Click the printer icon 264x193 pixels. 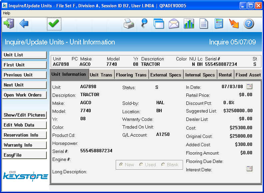click(129, 24)
